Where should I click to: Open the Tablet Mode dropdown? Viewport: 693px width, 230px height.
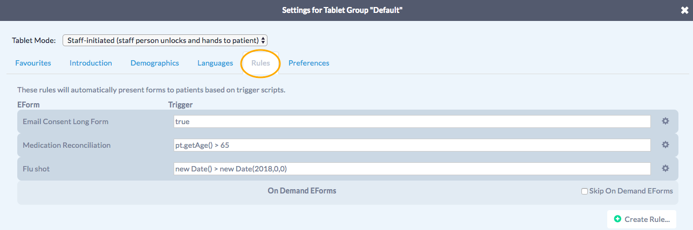click(x=165, y=40)
